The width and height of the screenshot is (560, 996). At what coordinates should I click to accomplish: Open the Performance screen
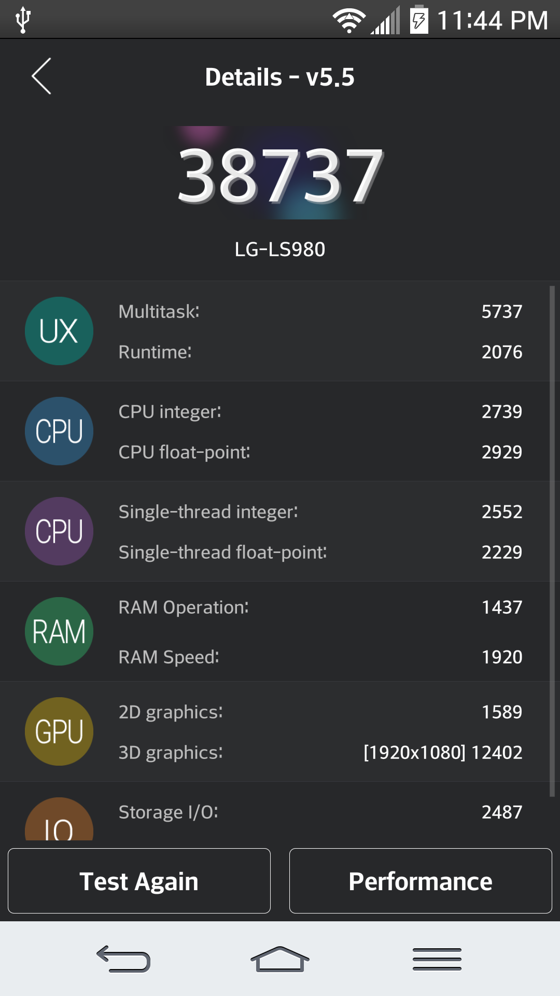coord(420,880)
